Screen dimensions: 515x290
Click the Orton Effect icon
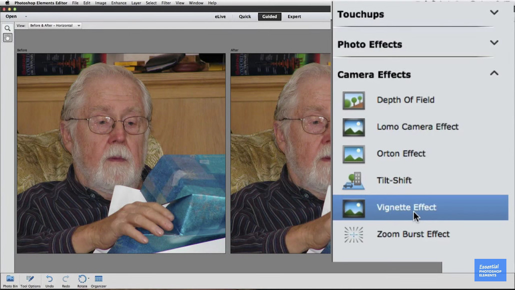click(353, 154)
